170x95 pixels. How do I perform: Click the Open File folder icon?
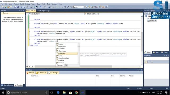point(8,7)
